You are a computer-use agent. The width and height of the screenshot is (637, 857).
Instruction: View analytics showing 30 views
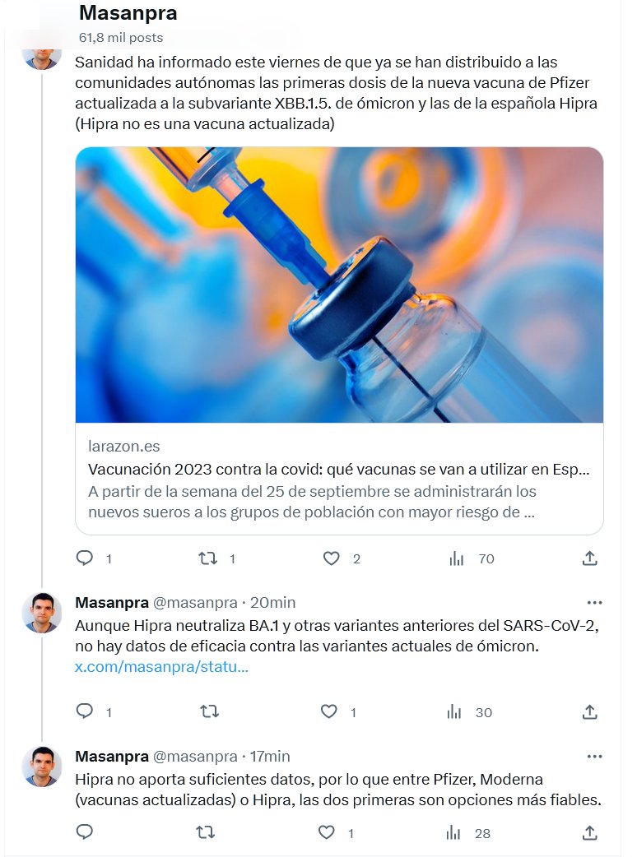[454, 711]
